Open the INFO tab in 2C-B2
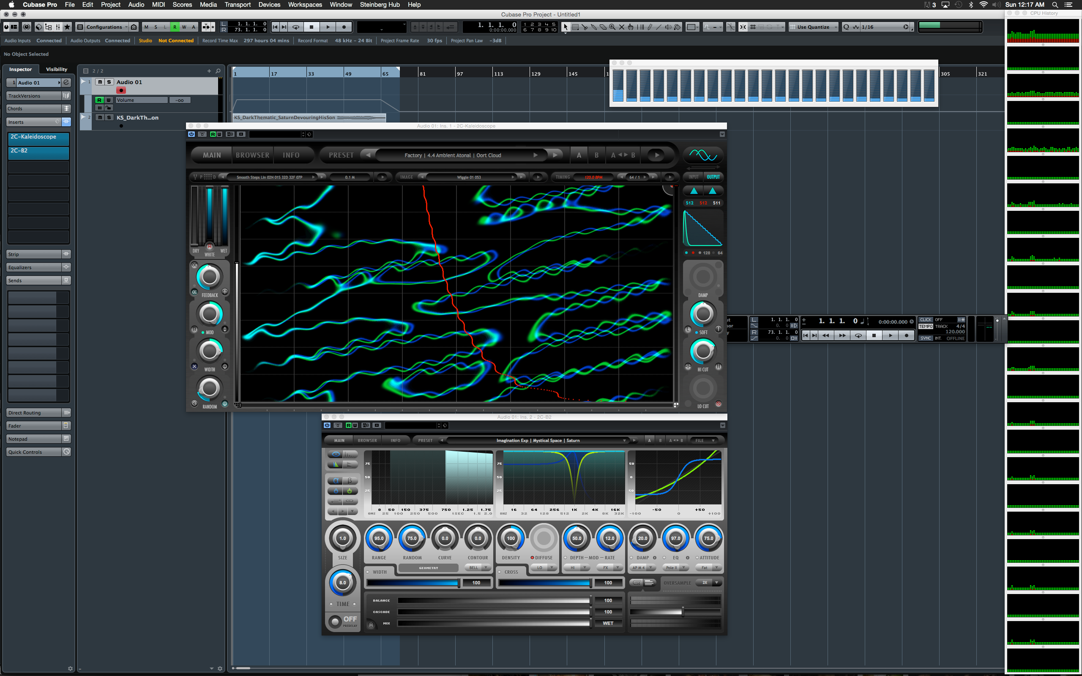The width and height of the screenshot is (1082, 676). click(395, 440)
